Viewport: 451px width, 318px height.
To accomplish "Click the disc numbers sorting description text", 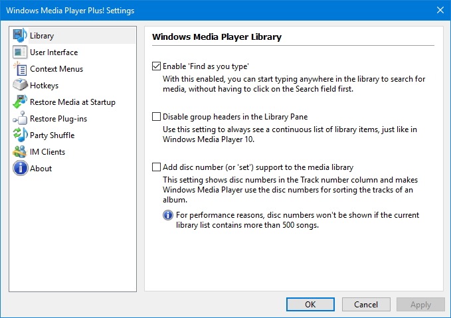I will [290, 190].
